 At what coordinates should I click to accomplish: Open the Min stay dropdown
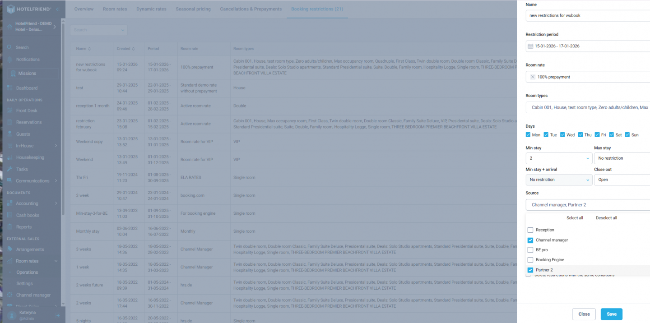559,158
